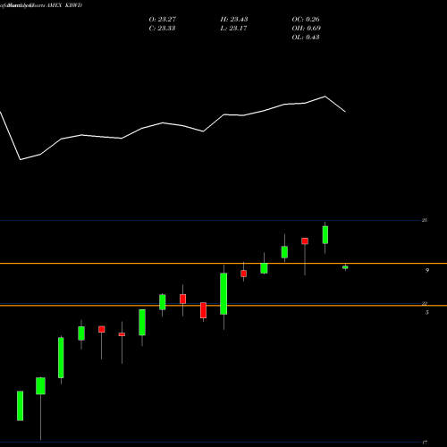Viewport: 447px width, 447px height.
Task: Click the OC: 0.26 reading
Action: click(306, 20)
